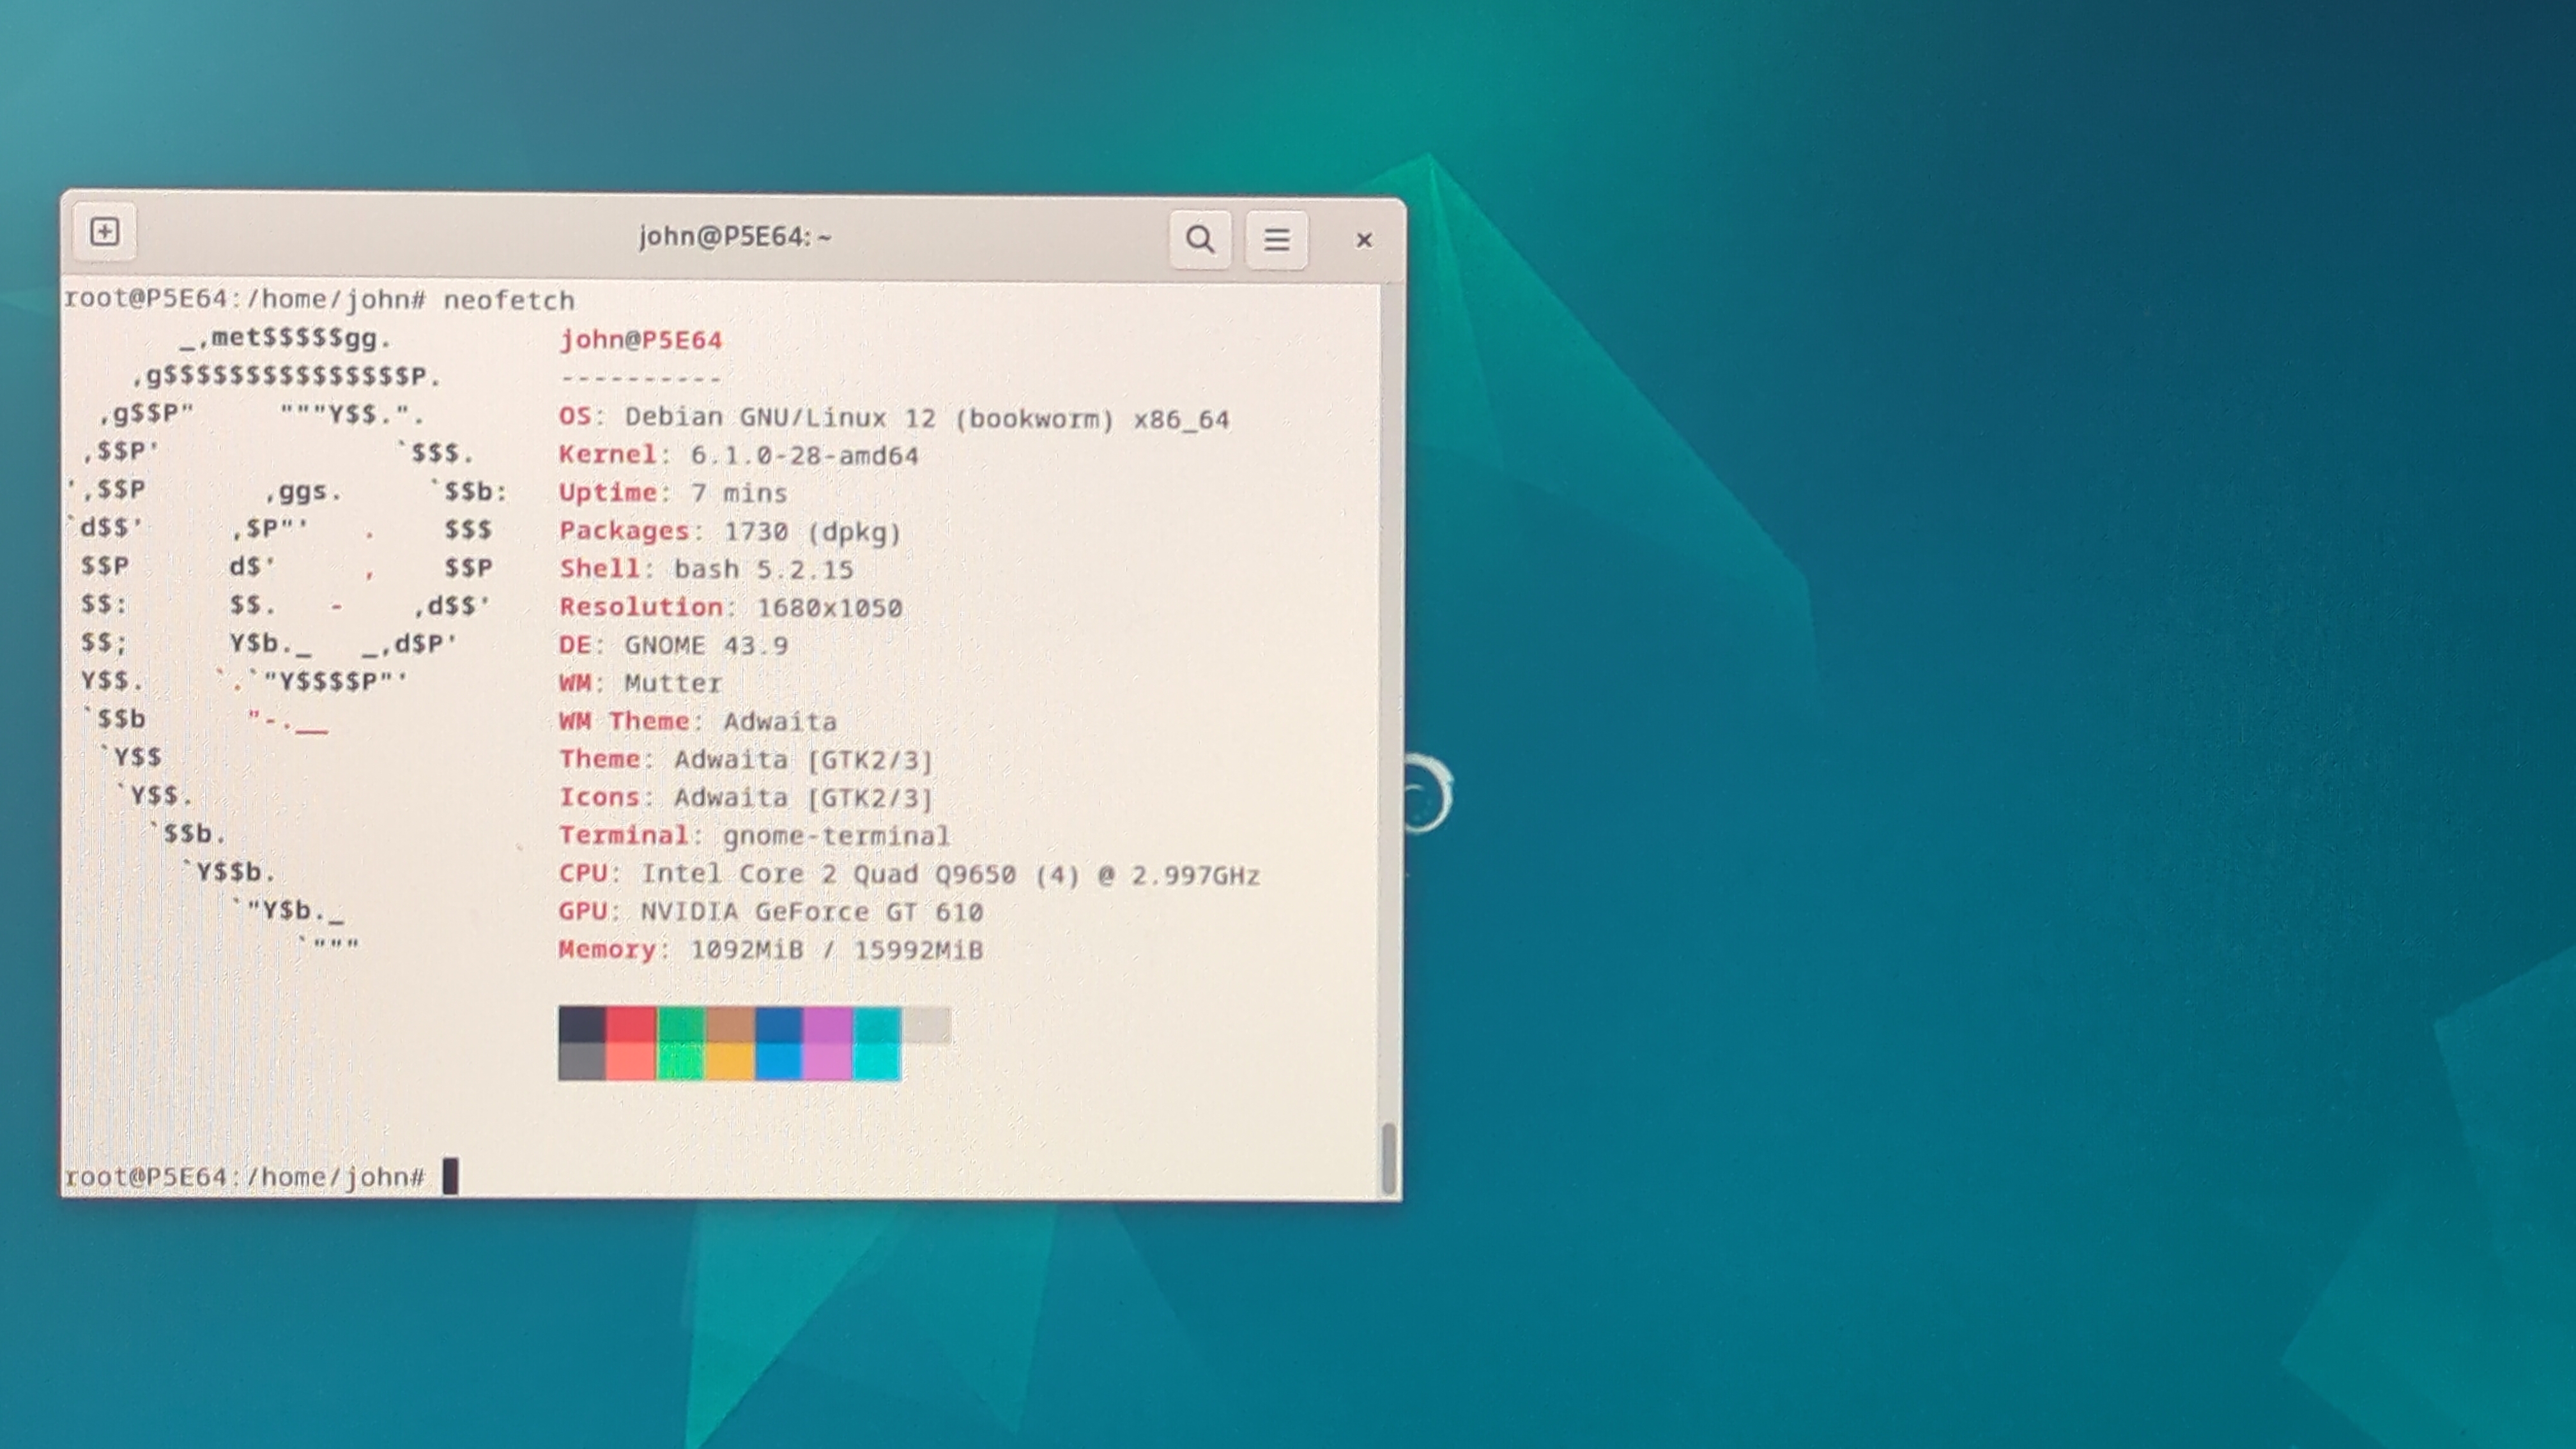This screenshot has width=2576, height=1449.
Task: Click the window title john@P5E64: ~
Action: pyautogui.click(x=735, y=237)
